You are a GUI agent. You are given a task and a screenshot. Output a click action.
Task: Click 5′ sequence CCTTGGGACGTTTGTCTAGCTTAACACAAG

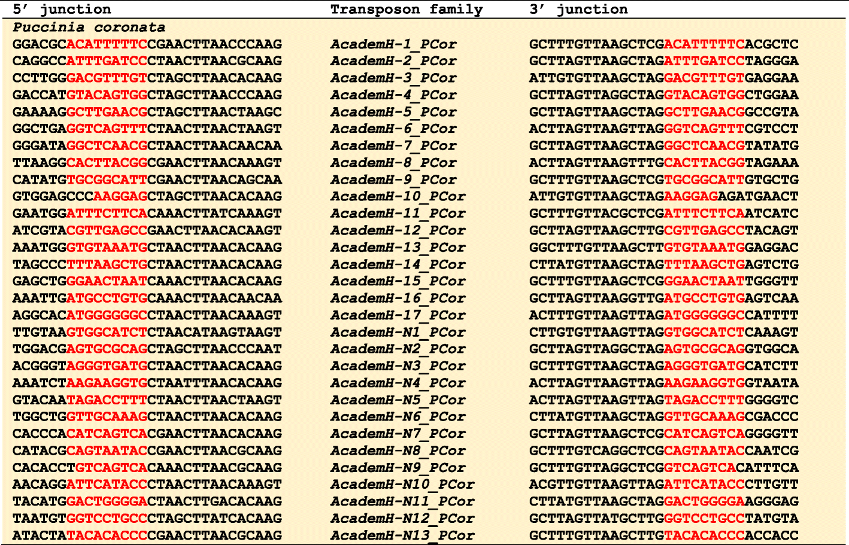pyautogui.click(x=147, y=78)
